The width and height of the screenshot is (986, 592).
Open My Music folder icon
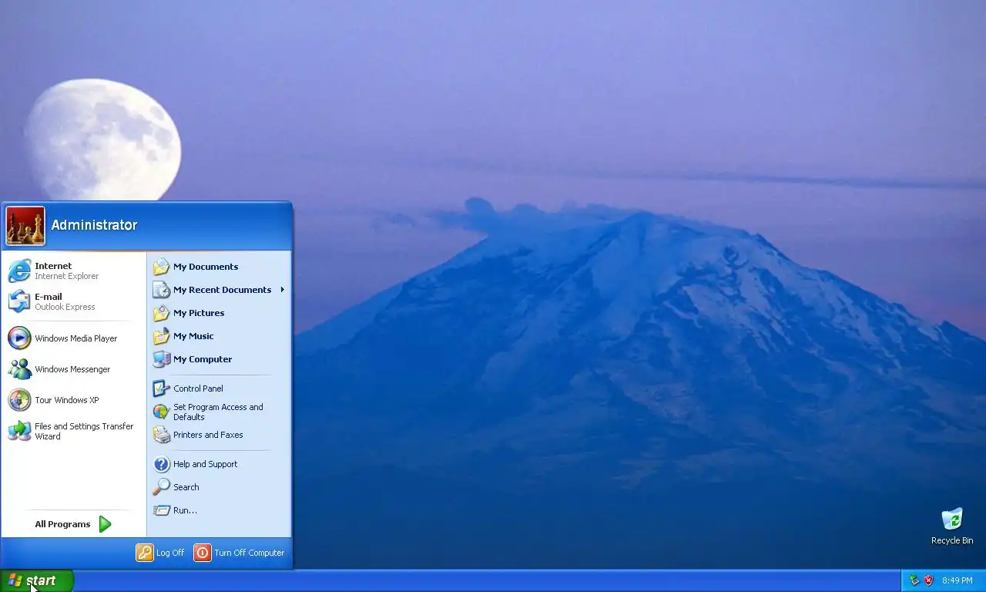click(161, 336)
